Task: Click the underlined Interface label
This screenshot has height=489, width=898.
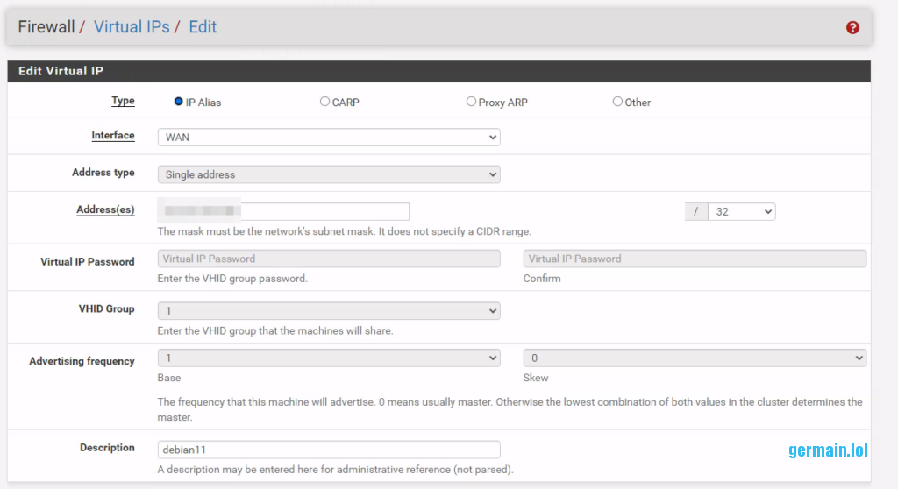Action: [113, 136]
